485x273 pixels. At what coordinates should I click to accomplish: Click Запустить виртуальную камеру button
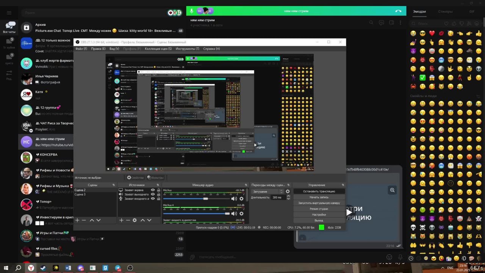point(319,203)
